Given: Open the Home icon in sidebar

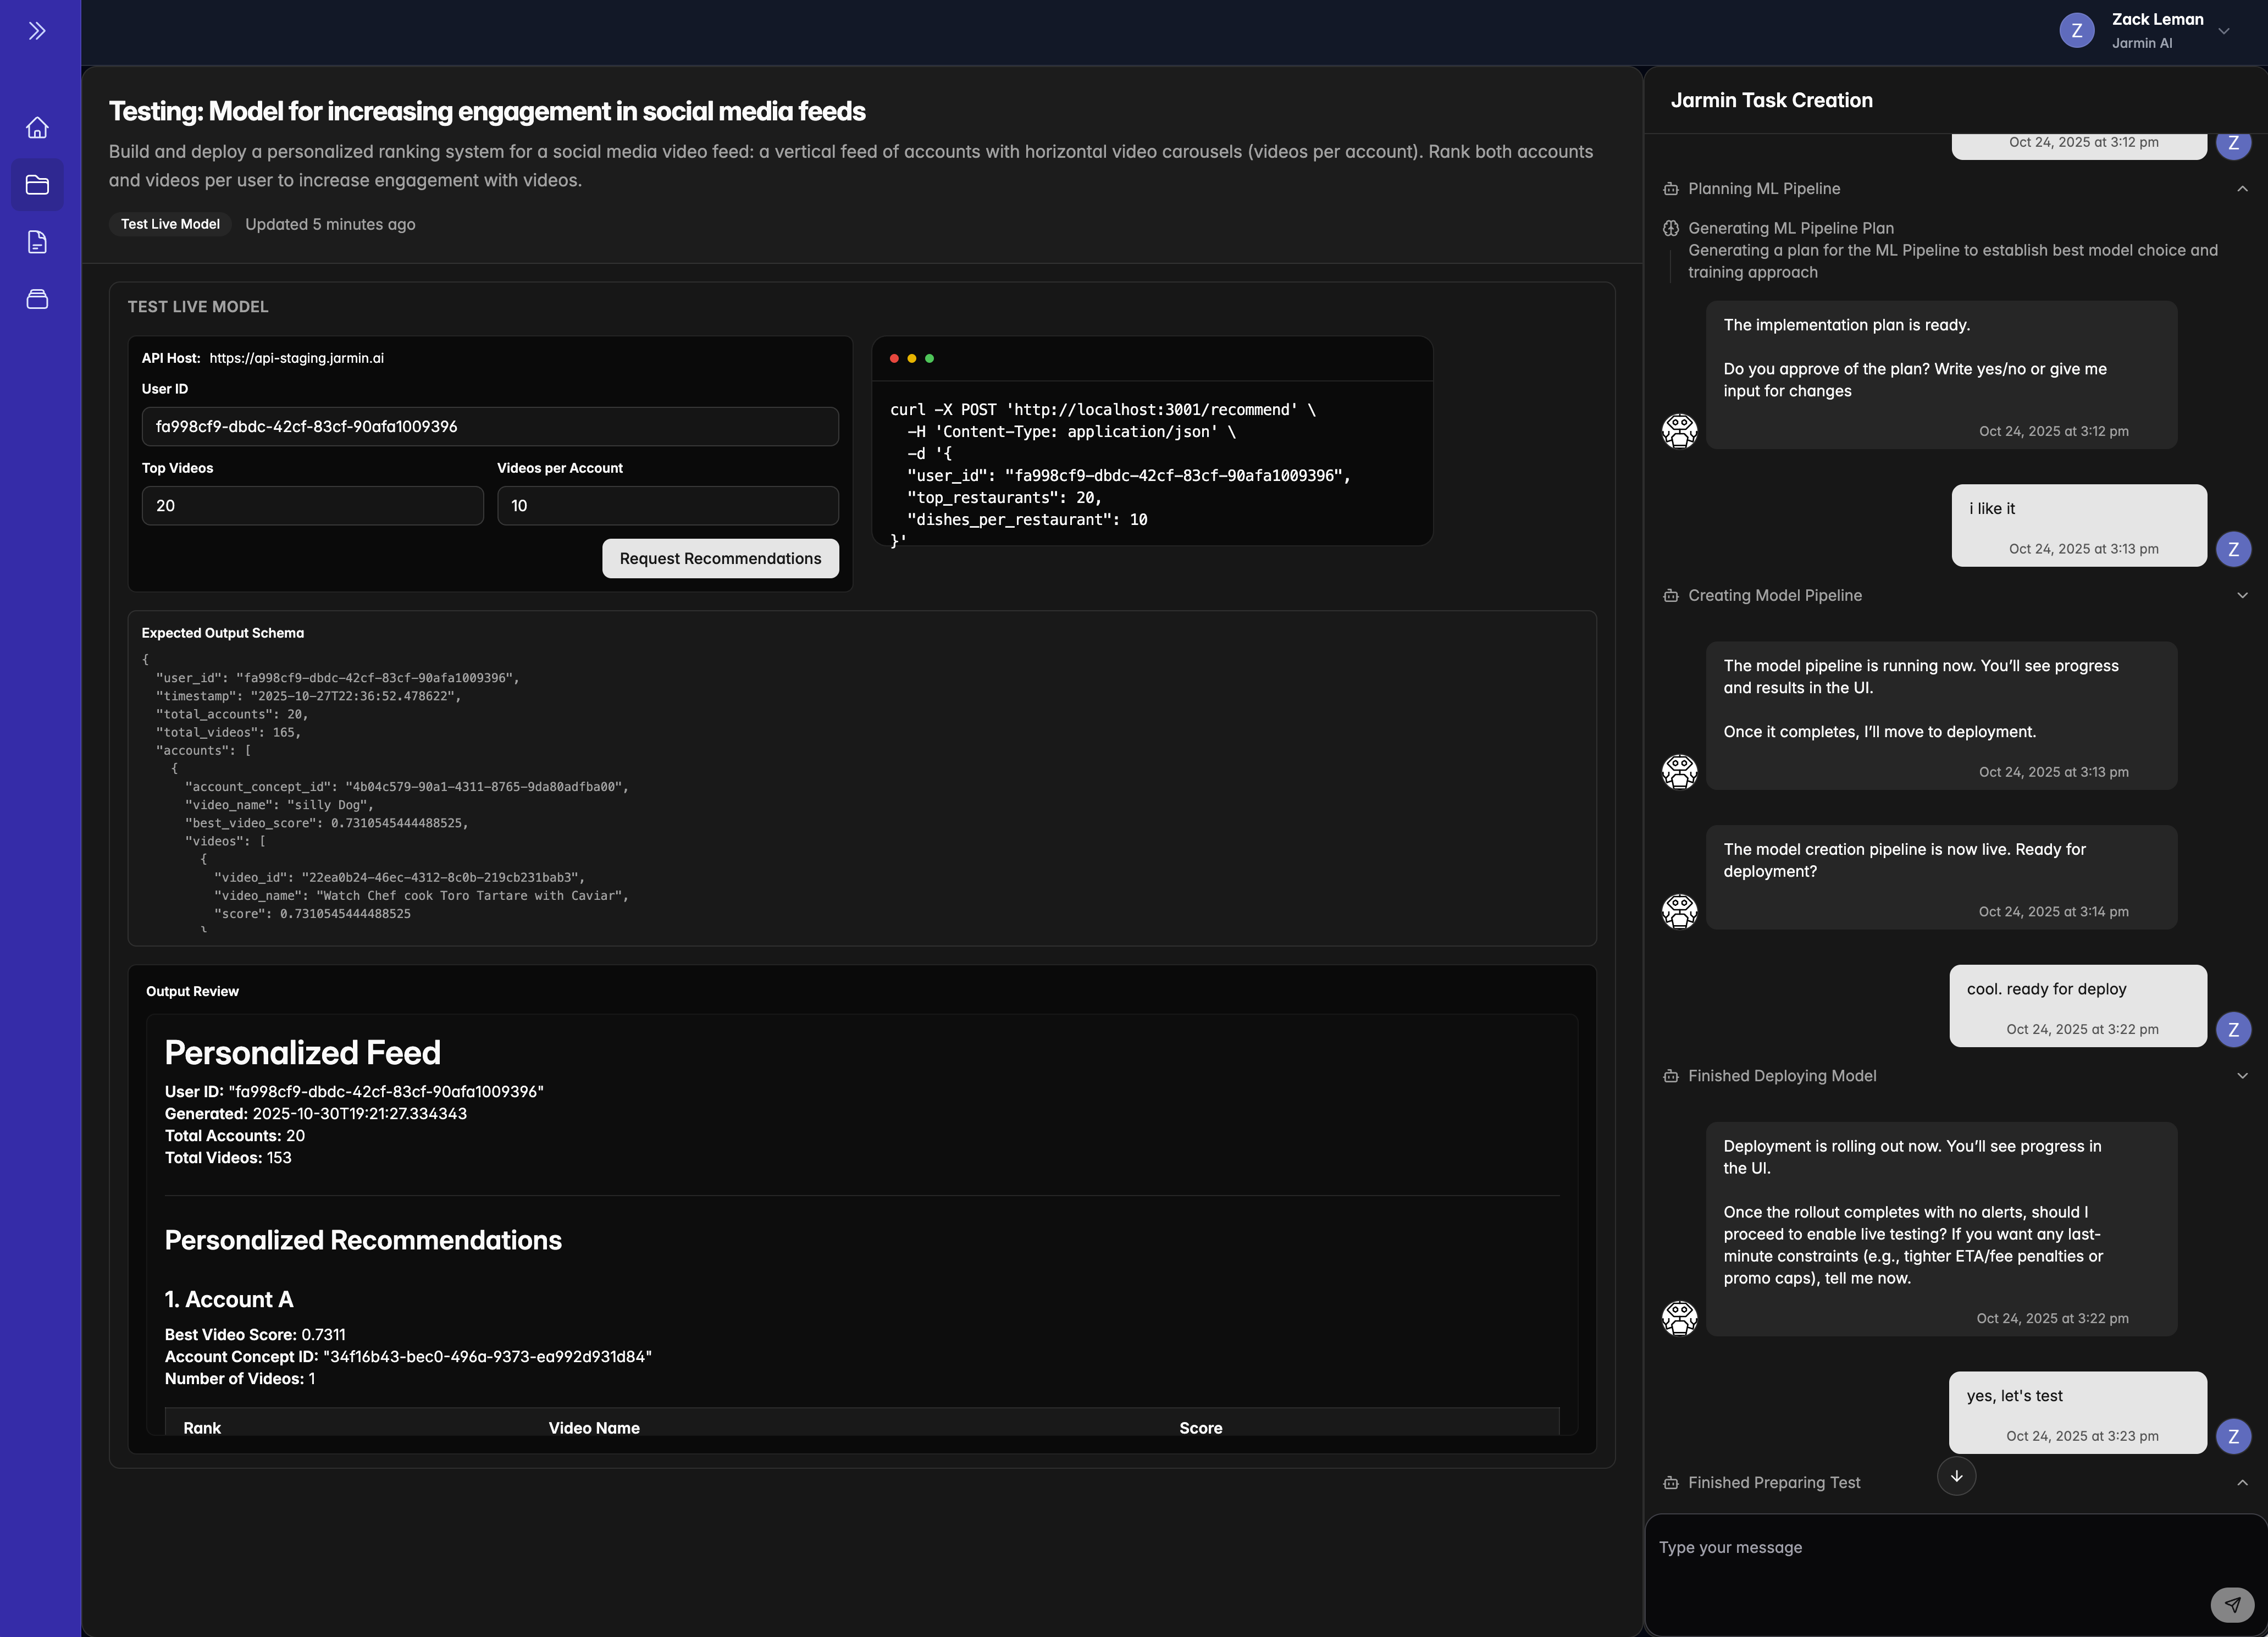Looking at the screenshot, I should [37, 128].
